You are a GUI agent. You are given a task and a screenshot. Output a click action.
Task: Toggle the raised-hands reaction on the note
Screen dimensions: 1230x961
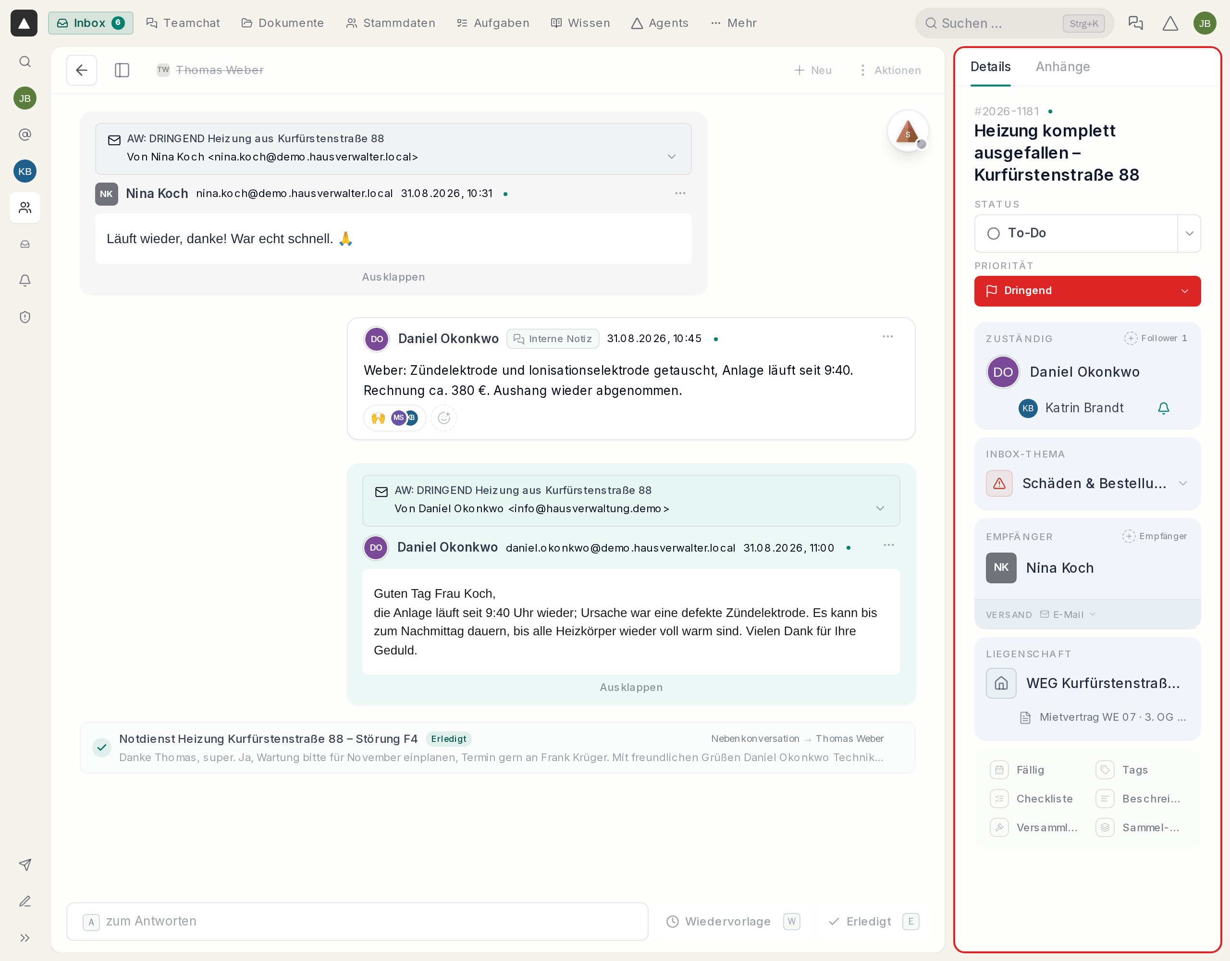coord(394,418)
